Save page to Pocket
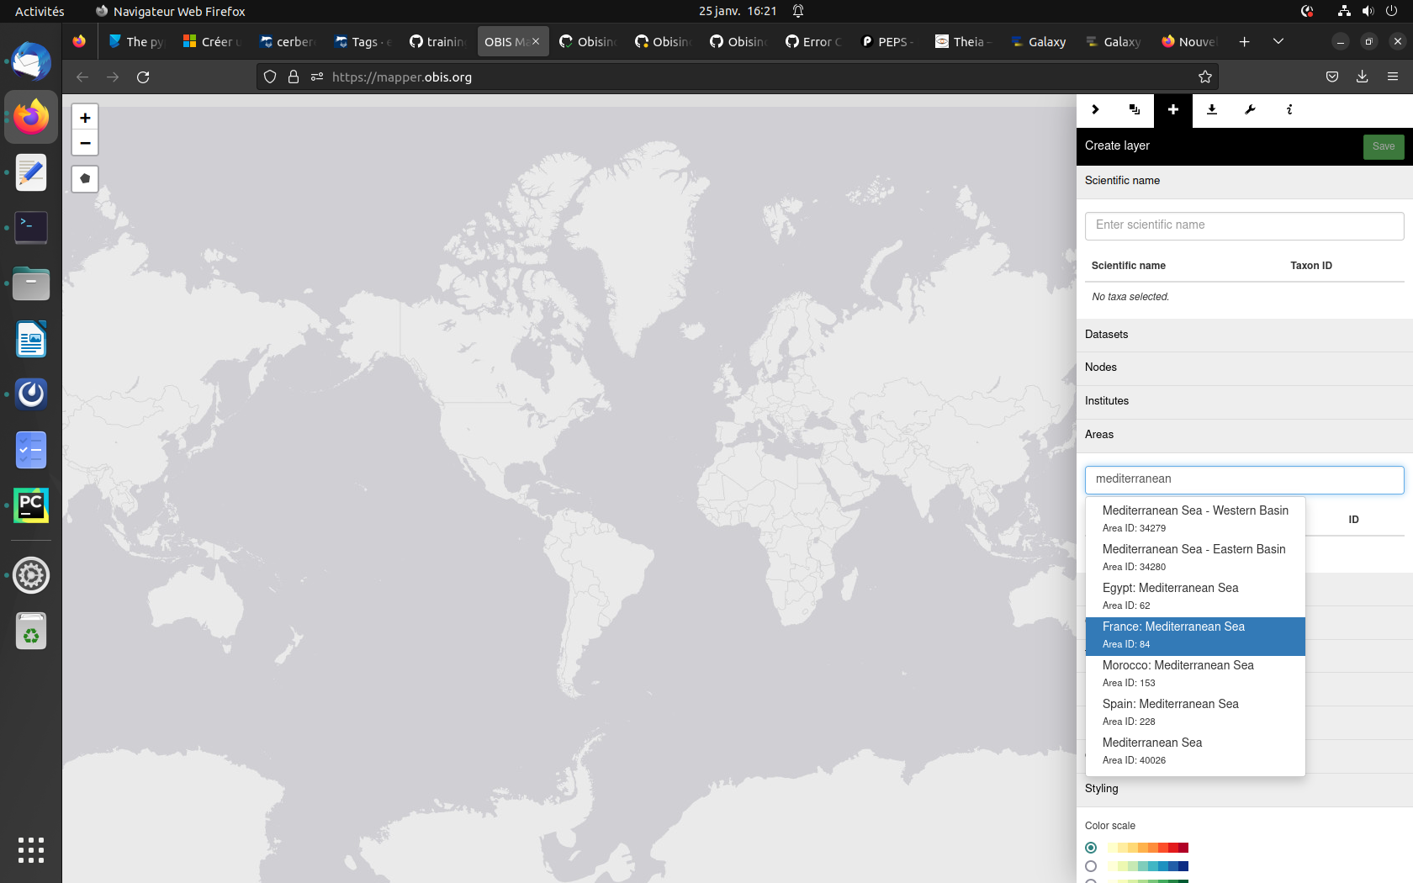 pyautogui.click(x=1332, y=77)
